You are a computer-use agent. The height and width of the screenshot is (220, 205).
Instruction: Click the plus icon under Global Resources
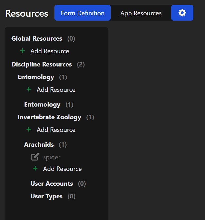pyautogui.click(x=22, y=51)
